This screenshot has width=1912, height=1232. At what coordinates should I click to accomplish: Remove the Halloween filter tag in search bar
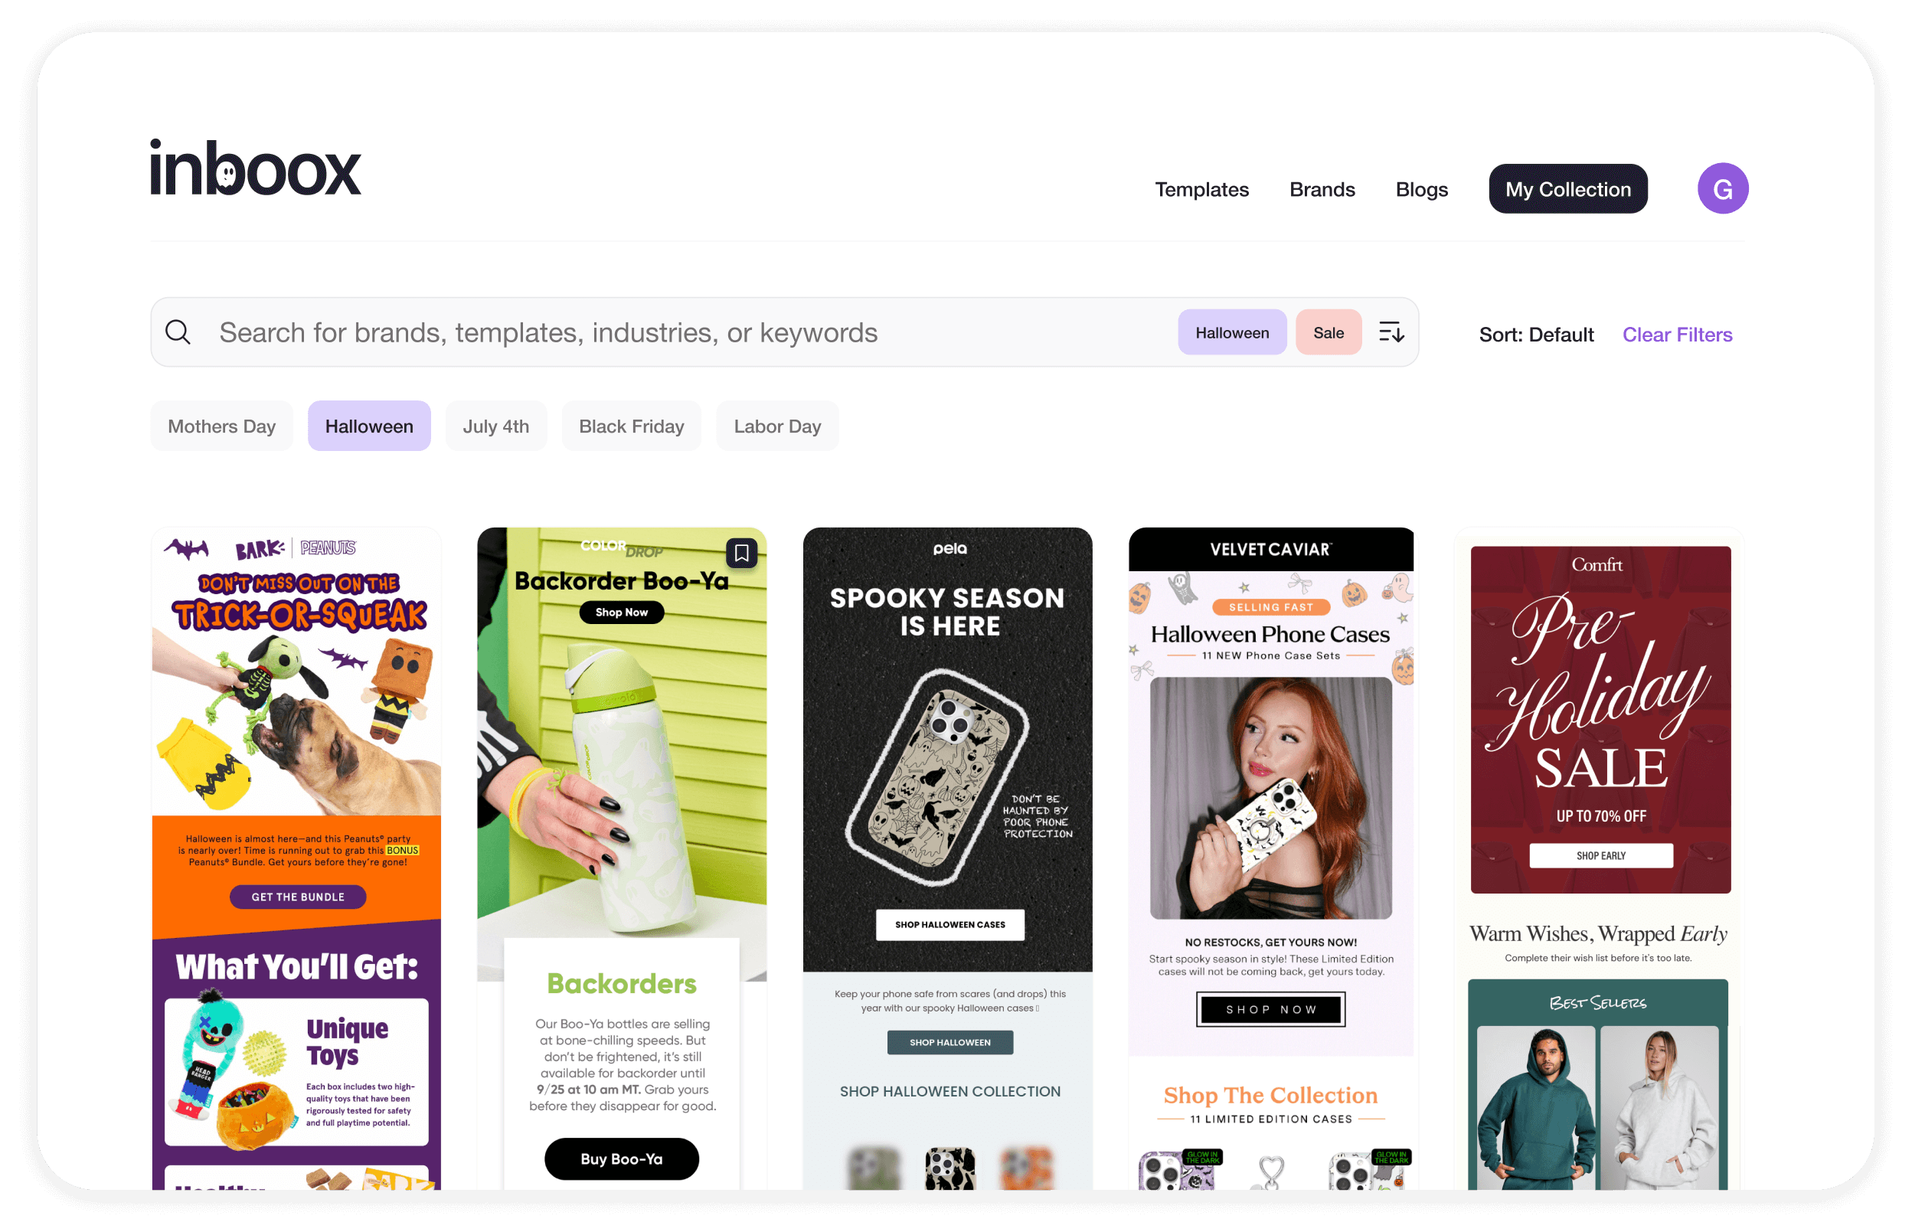coord(1232,332)
